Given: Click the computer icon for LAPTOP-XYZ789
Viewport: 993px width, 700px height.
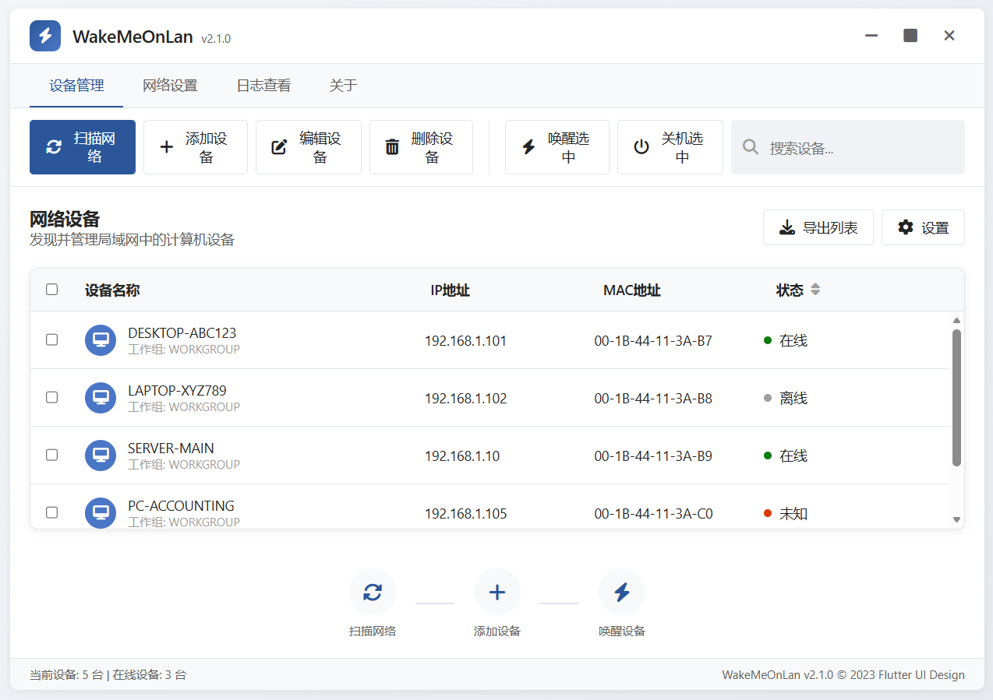Looking at the screenshot, I should (x=101, y=398).
